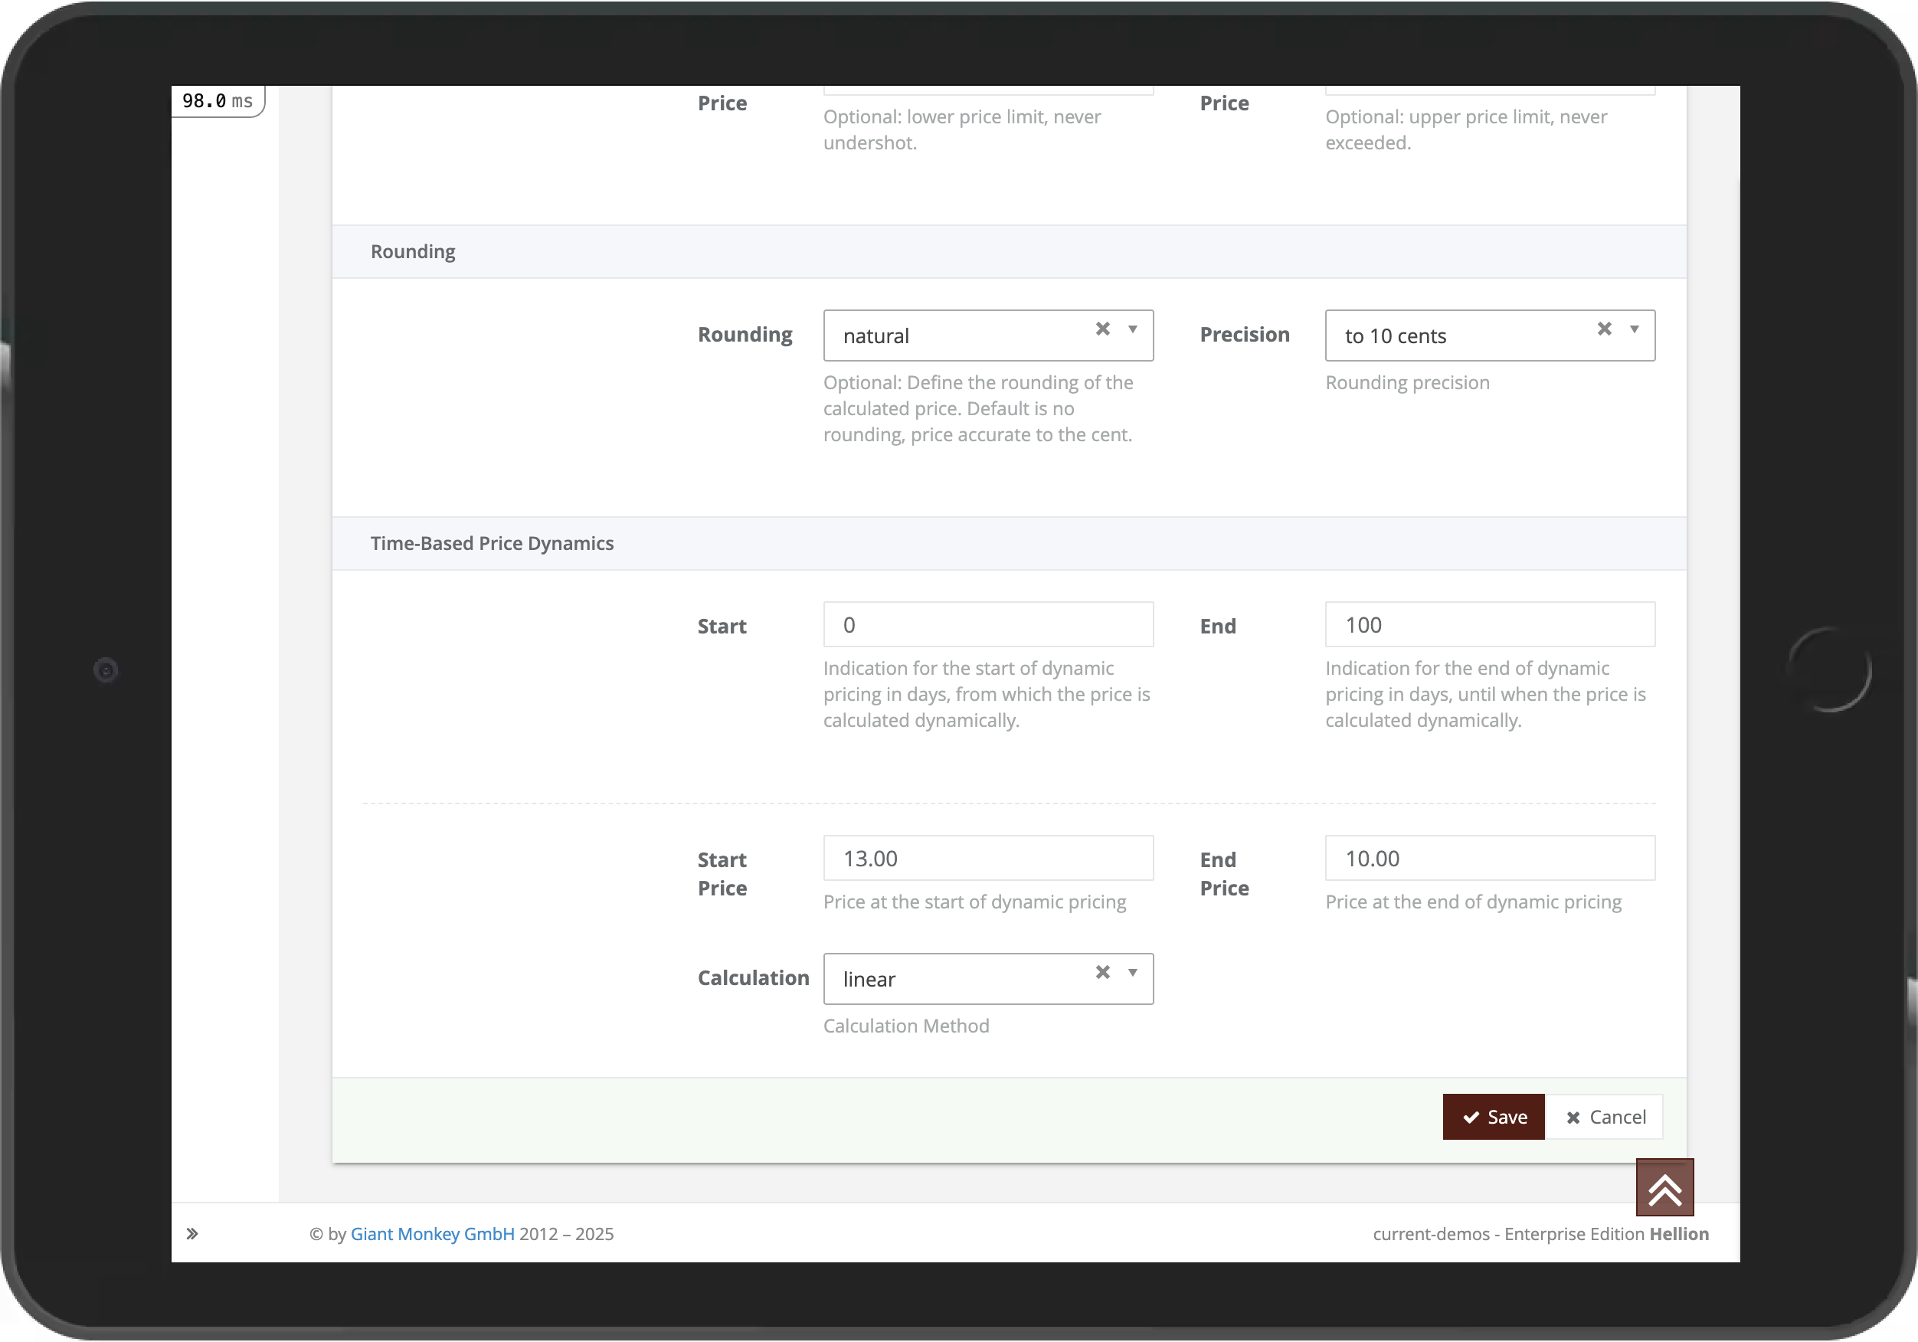
Task: Click the Start Price label
Action: point(722,874)
